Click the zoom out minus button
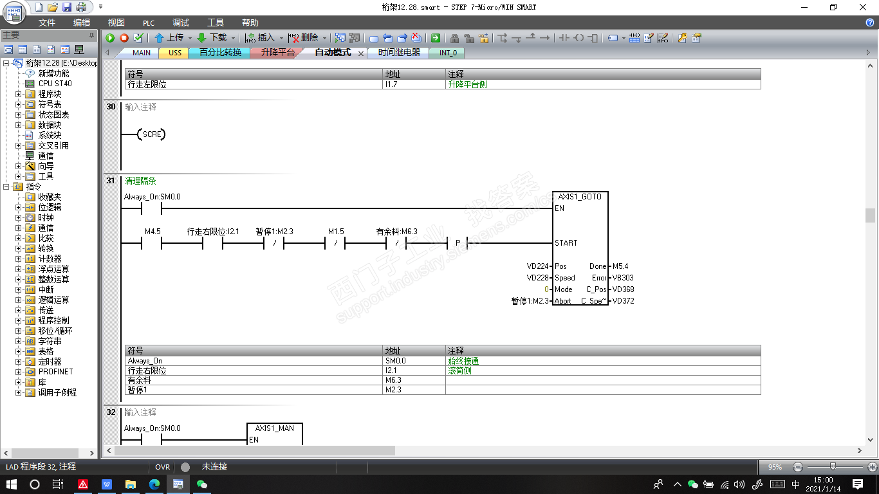The width and height of the screenshot is (879, 494). click(798, 466)
